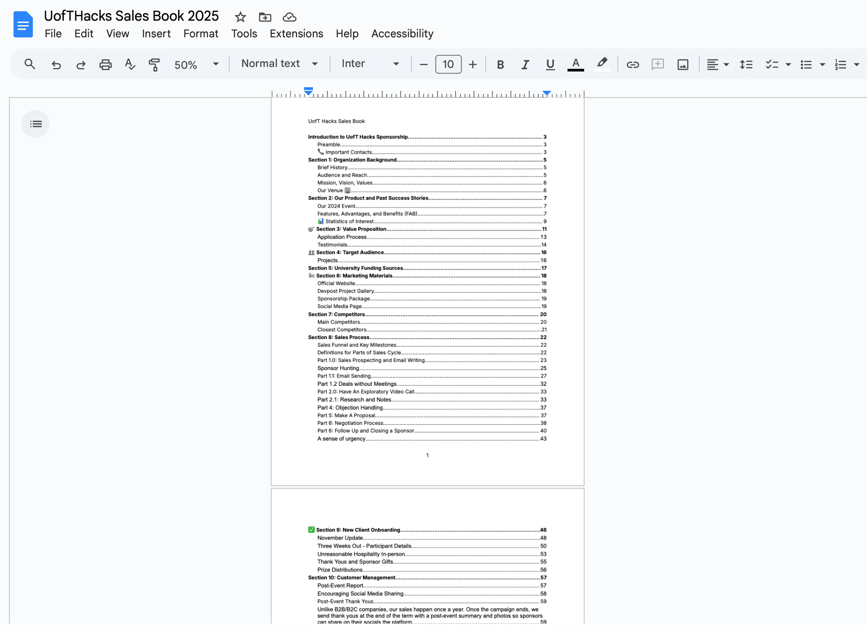Decrease font size with minus button

click(x=423, y=64)
